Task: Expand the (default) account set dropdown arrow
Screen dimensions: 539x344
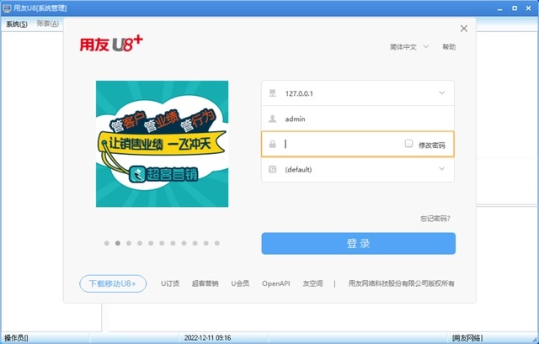Action: tap(441, 168)
